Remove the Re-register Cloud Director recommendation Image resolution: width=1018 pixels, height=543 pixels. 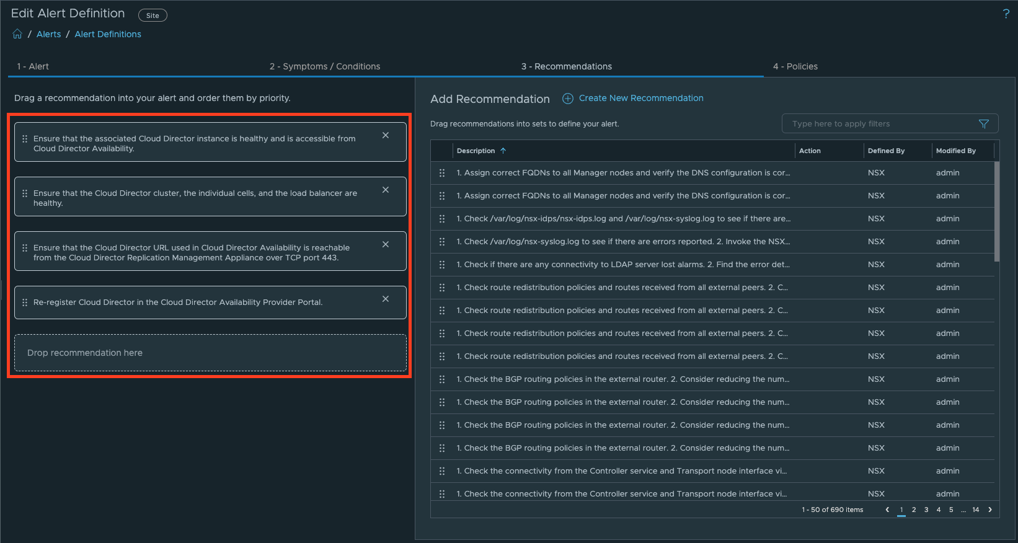coord(386,299)
